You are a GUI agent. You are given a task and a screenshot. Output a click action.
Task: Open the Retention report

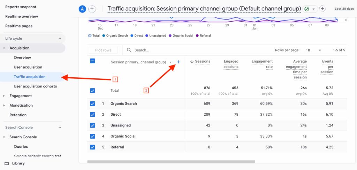click(18, 115)
